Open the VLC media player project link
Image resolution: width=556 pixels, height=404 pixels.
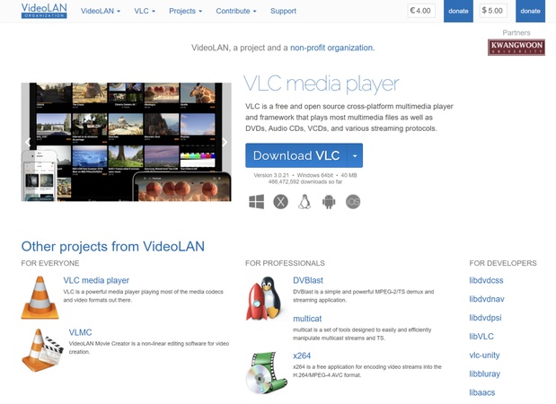pos(96,280)
